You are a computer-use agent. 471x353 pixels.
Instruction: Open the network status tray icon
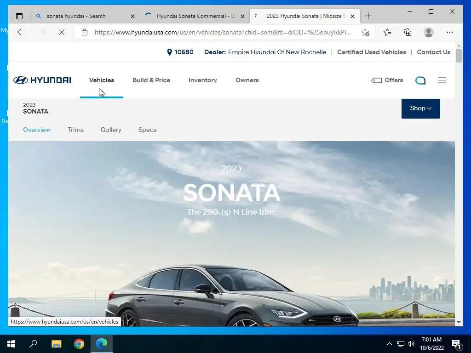point(401,344)
